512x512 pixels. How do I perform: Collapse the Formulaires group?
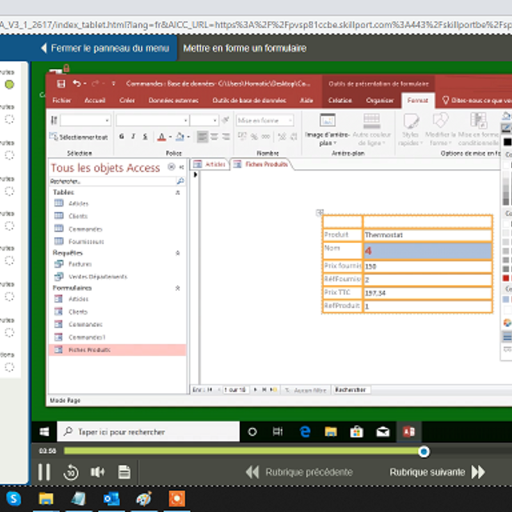[x=178, y=288]
